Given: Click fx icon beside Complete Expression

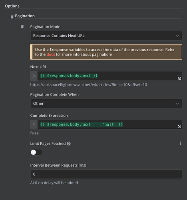Looking at the screenshot, I should 34,124.
